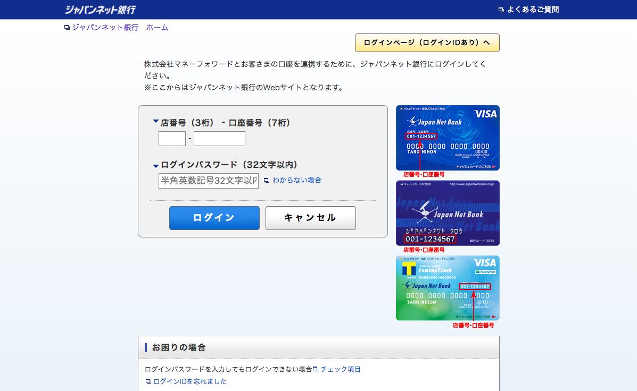Open チェック項目 link
The width and height of the screenshot is (637, 391).
click(341, 369)
